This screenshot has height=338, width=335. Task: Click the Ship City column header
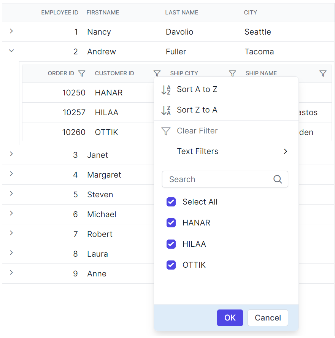point(184,73)
